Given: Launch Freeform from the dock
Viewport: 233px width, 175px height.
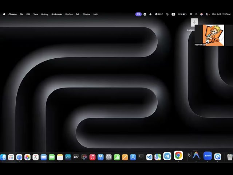Looking at the screenshot, I should click(68, 157).
